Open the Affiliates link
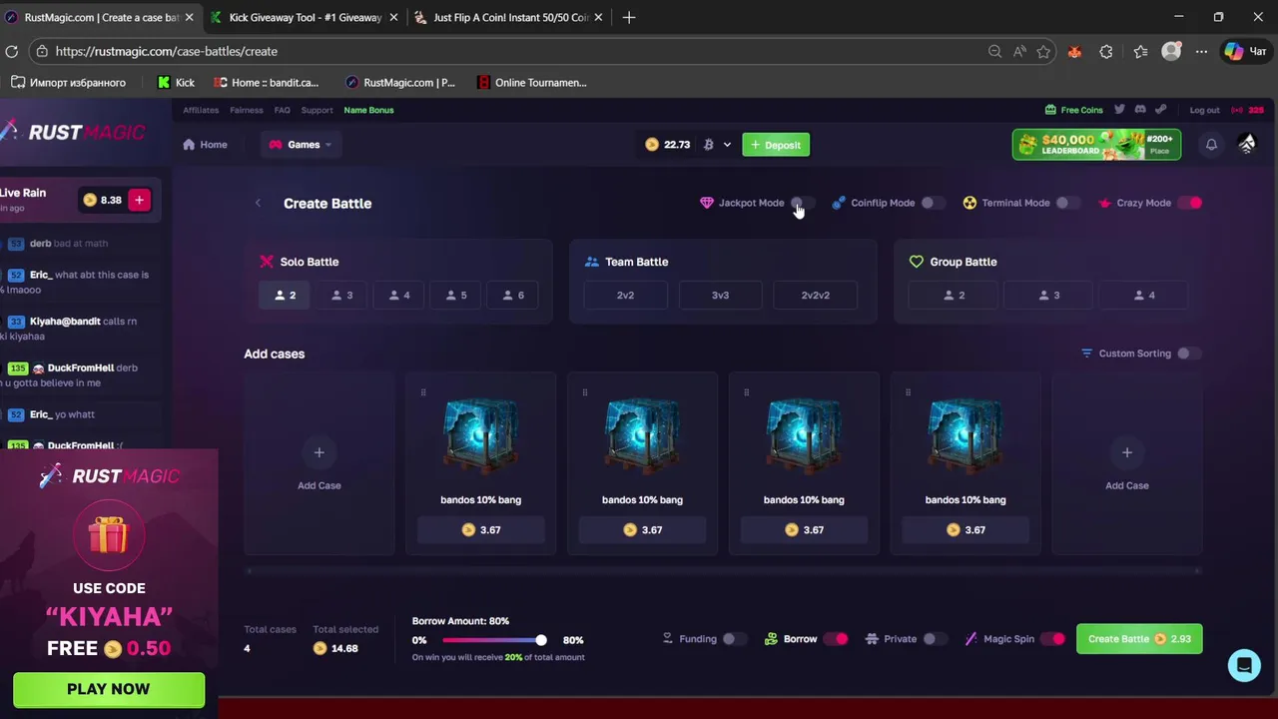Image resolution: width=1278 pixels, height=719 pixels. tap(201, 110)
